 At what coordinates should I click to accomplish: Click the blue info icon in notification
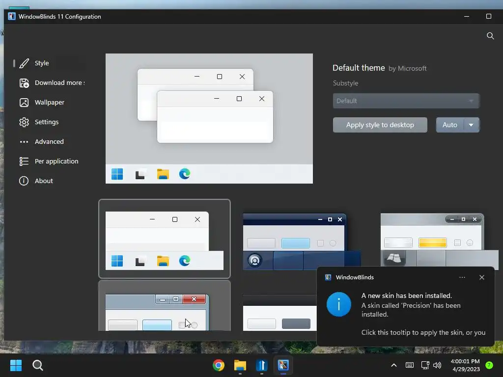(x=339, y=304)
